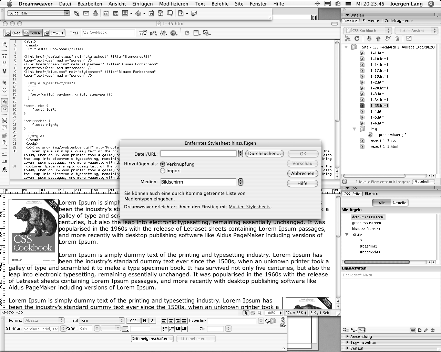
Task: Toggle italic I in properties inspector
Action: click(x=152, y=320)
